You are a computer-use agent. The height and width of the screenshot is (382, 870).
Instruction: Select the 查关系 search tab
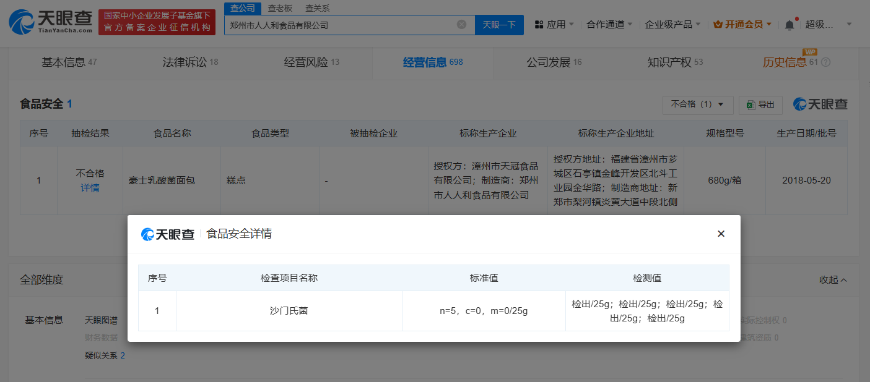click(x=317, y=8)
